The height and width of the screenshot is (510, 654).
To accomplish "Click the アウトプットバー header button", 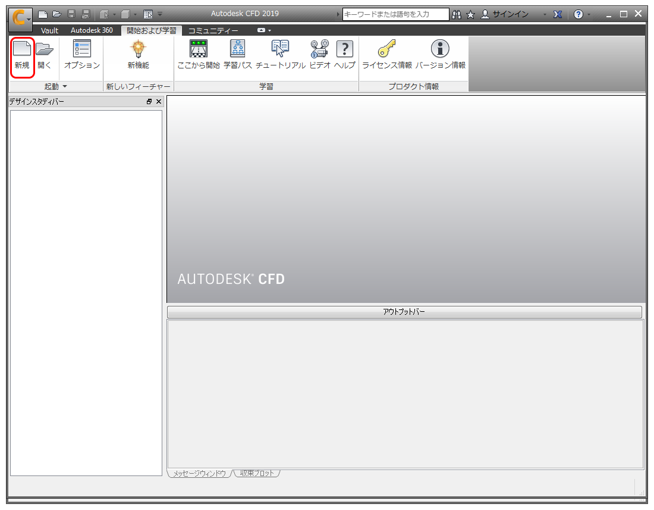I will [x=404, y=312].
